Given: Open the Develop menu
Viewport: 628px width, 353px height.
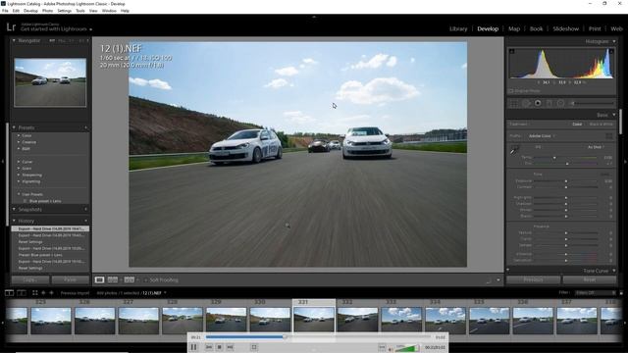Looking at the screenshot, I should point(30,11).
